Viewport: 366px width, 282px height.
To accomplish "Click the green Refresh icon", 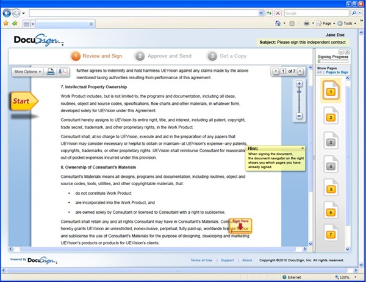I will point(270,13).
